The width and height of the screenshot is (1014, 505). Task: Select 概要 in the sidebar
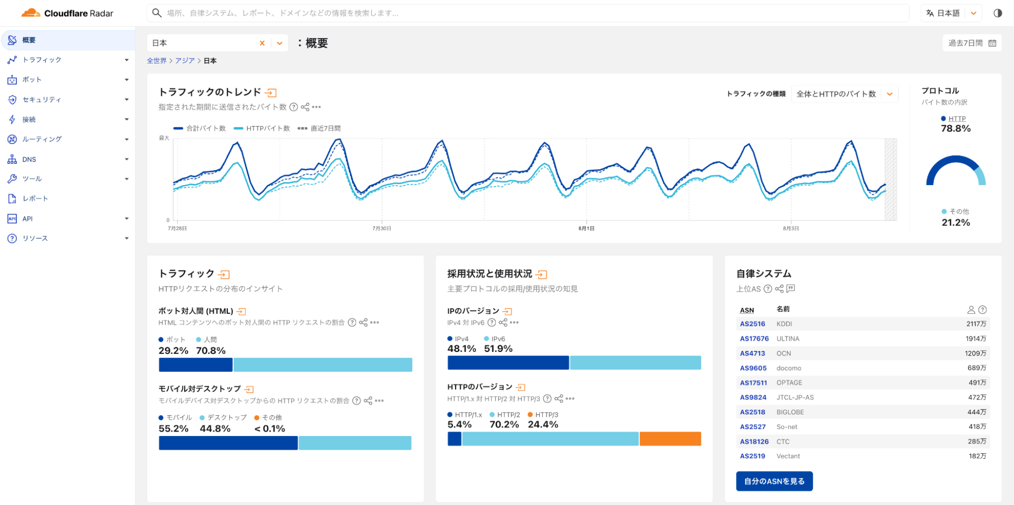(68, 40)
